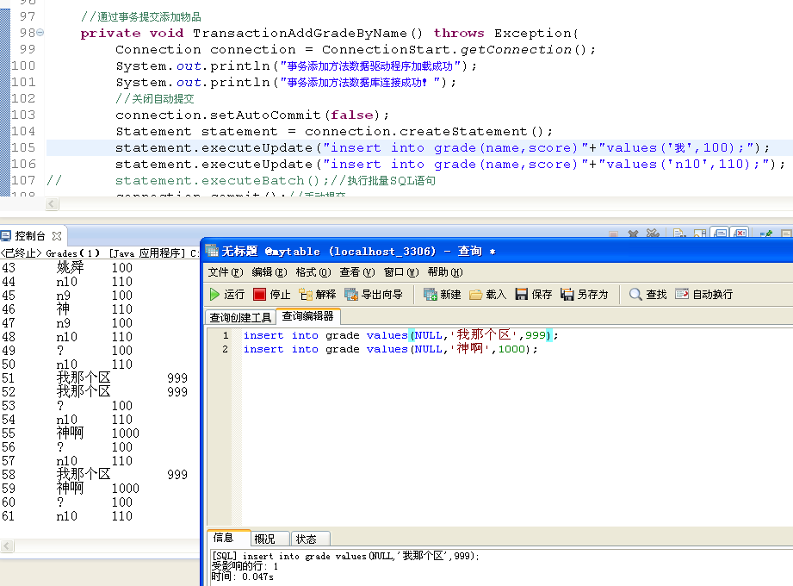793x586 pixels.
Task: Click console row 55 神啊 1000
Action: (x=71, y=433)
